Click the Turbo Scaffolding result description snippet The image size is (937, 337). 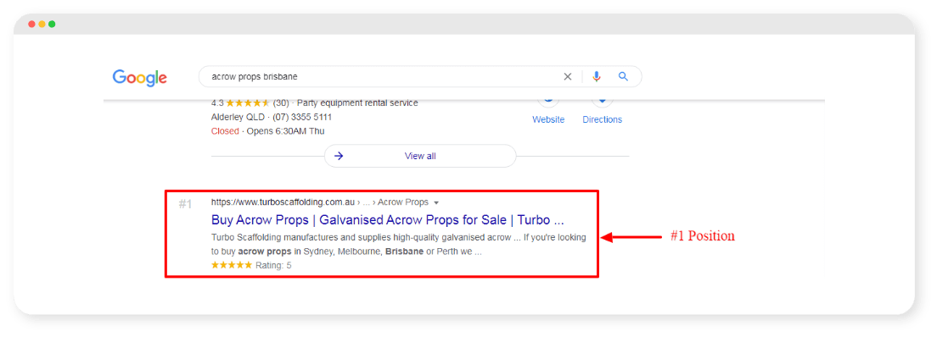pyautogui.click(x=399, y=245)
